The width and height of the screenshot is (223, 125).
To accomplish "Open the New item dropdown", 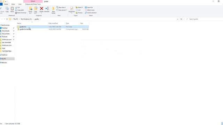I will [61, 7].
